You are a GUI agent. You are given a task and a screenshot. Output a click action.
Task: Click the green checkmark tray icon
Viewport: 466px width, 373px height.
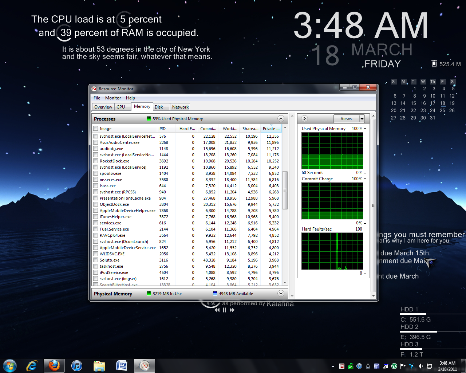(351, 366)
